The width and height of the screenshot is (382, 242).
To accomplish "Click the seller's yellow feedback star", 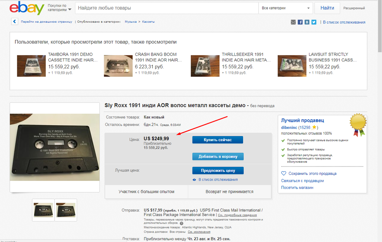I will (x=314, y=127).
